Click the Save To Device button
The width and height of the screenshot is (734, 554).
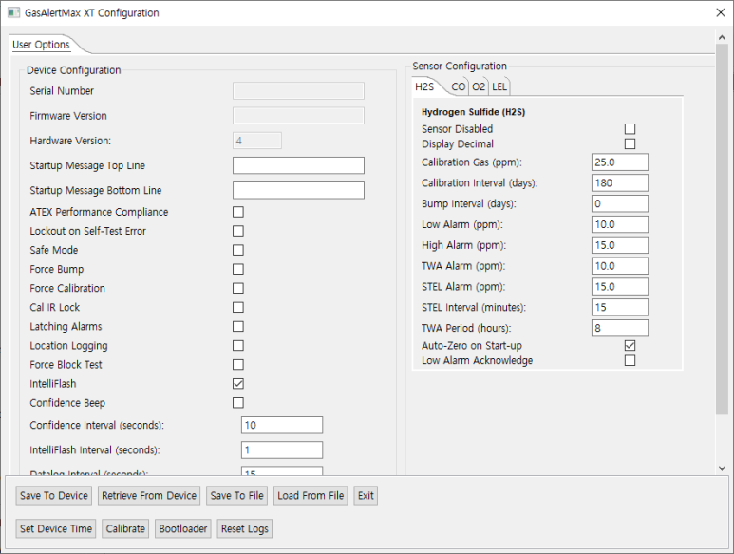[54, 495]
